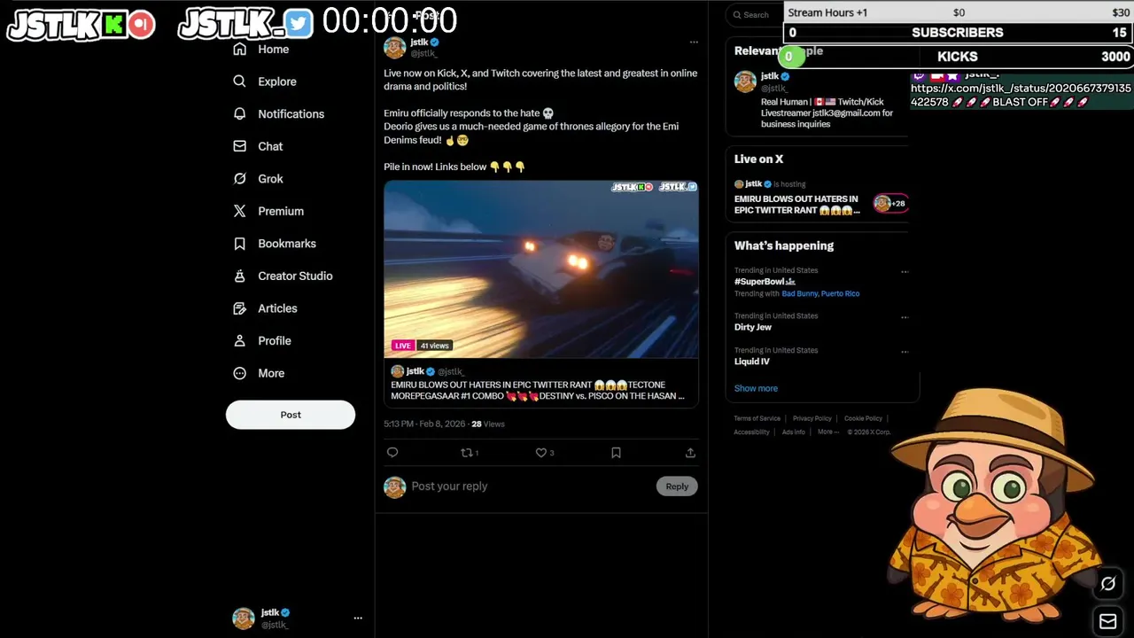
Task: Click the Creator Studio icon
Action: tap(239, 276)
